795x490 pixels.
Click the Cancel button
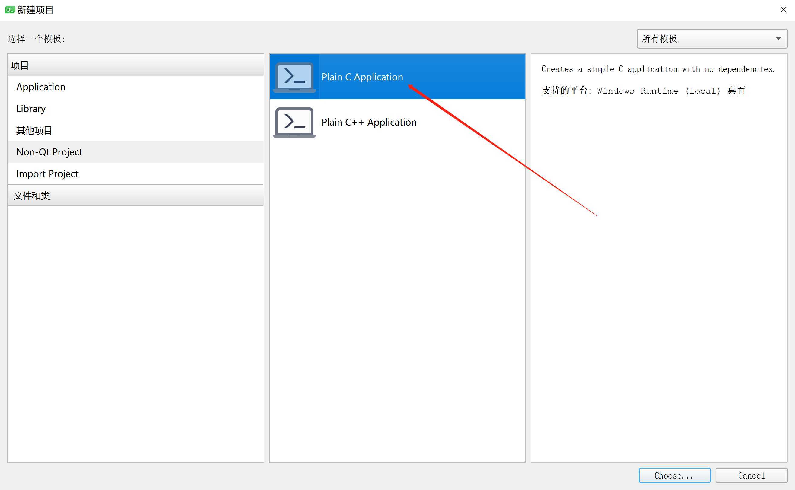752,476
